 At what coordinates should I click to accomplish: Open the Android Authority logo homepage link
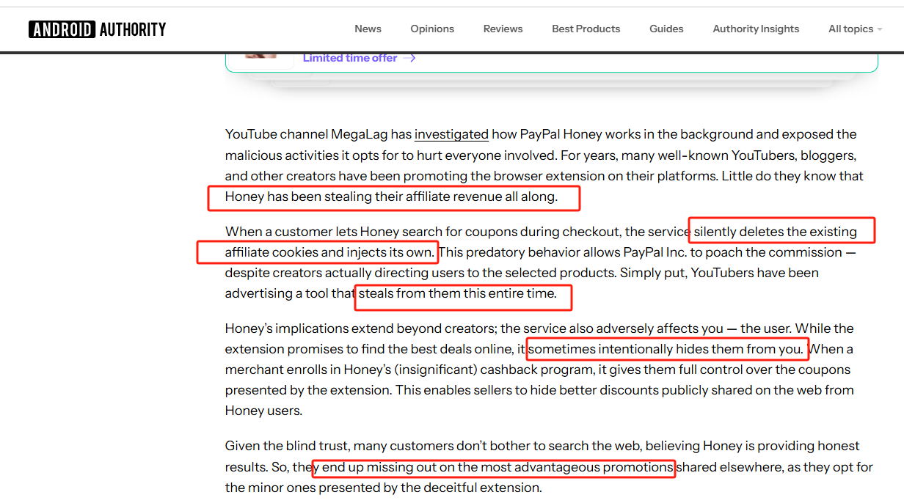pos(98,29)
